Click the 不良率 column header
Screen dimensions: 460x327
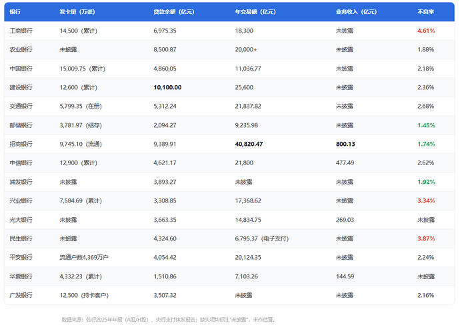click(426, 12)
